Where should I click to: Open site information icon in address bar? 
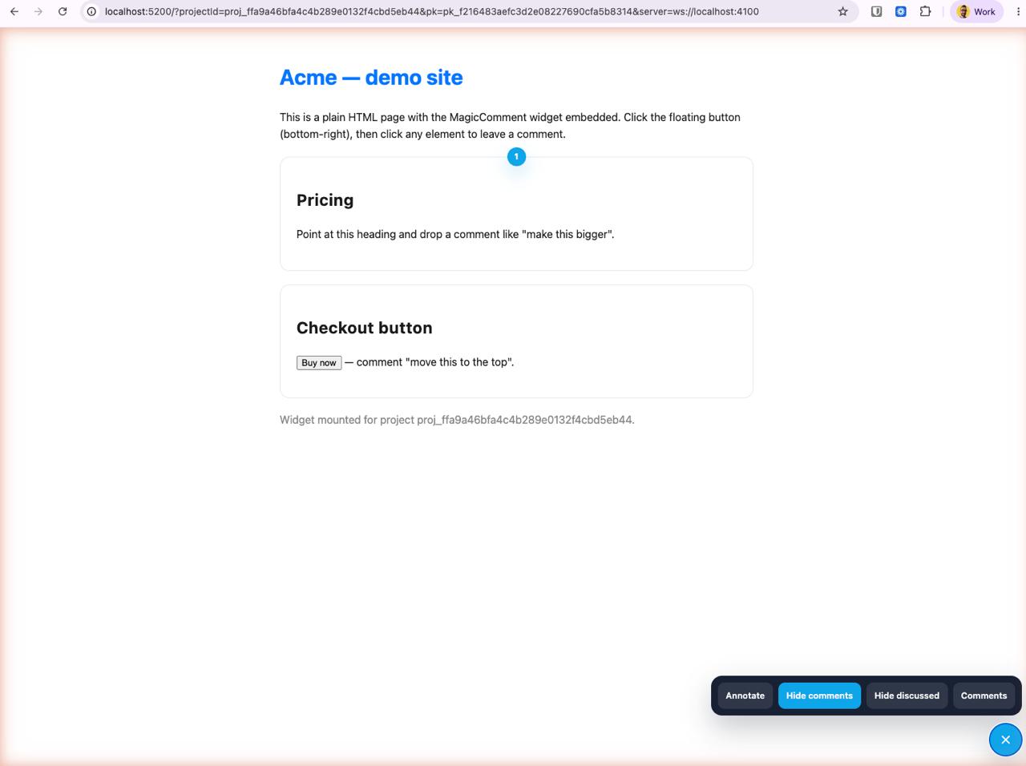tap(91, 11)
